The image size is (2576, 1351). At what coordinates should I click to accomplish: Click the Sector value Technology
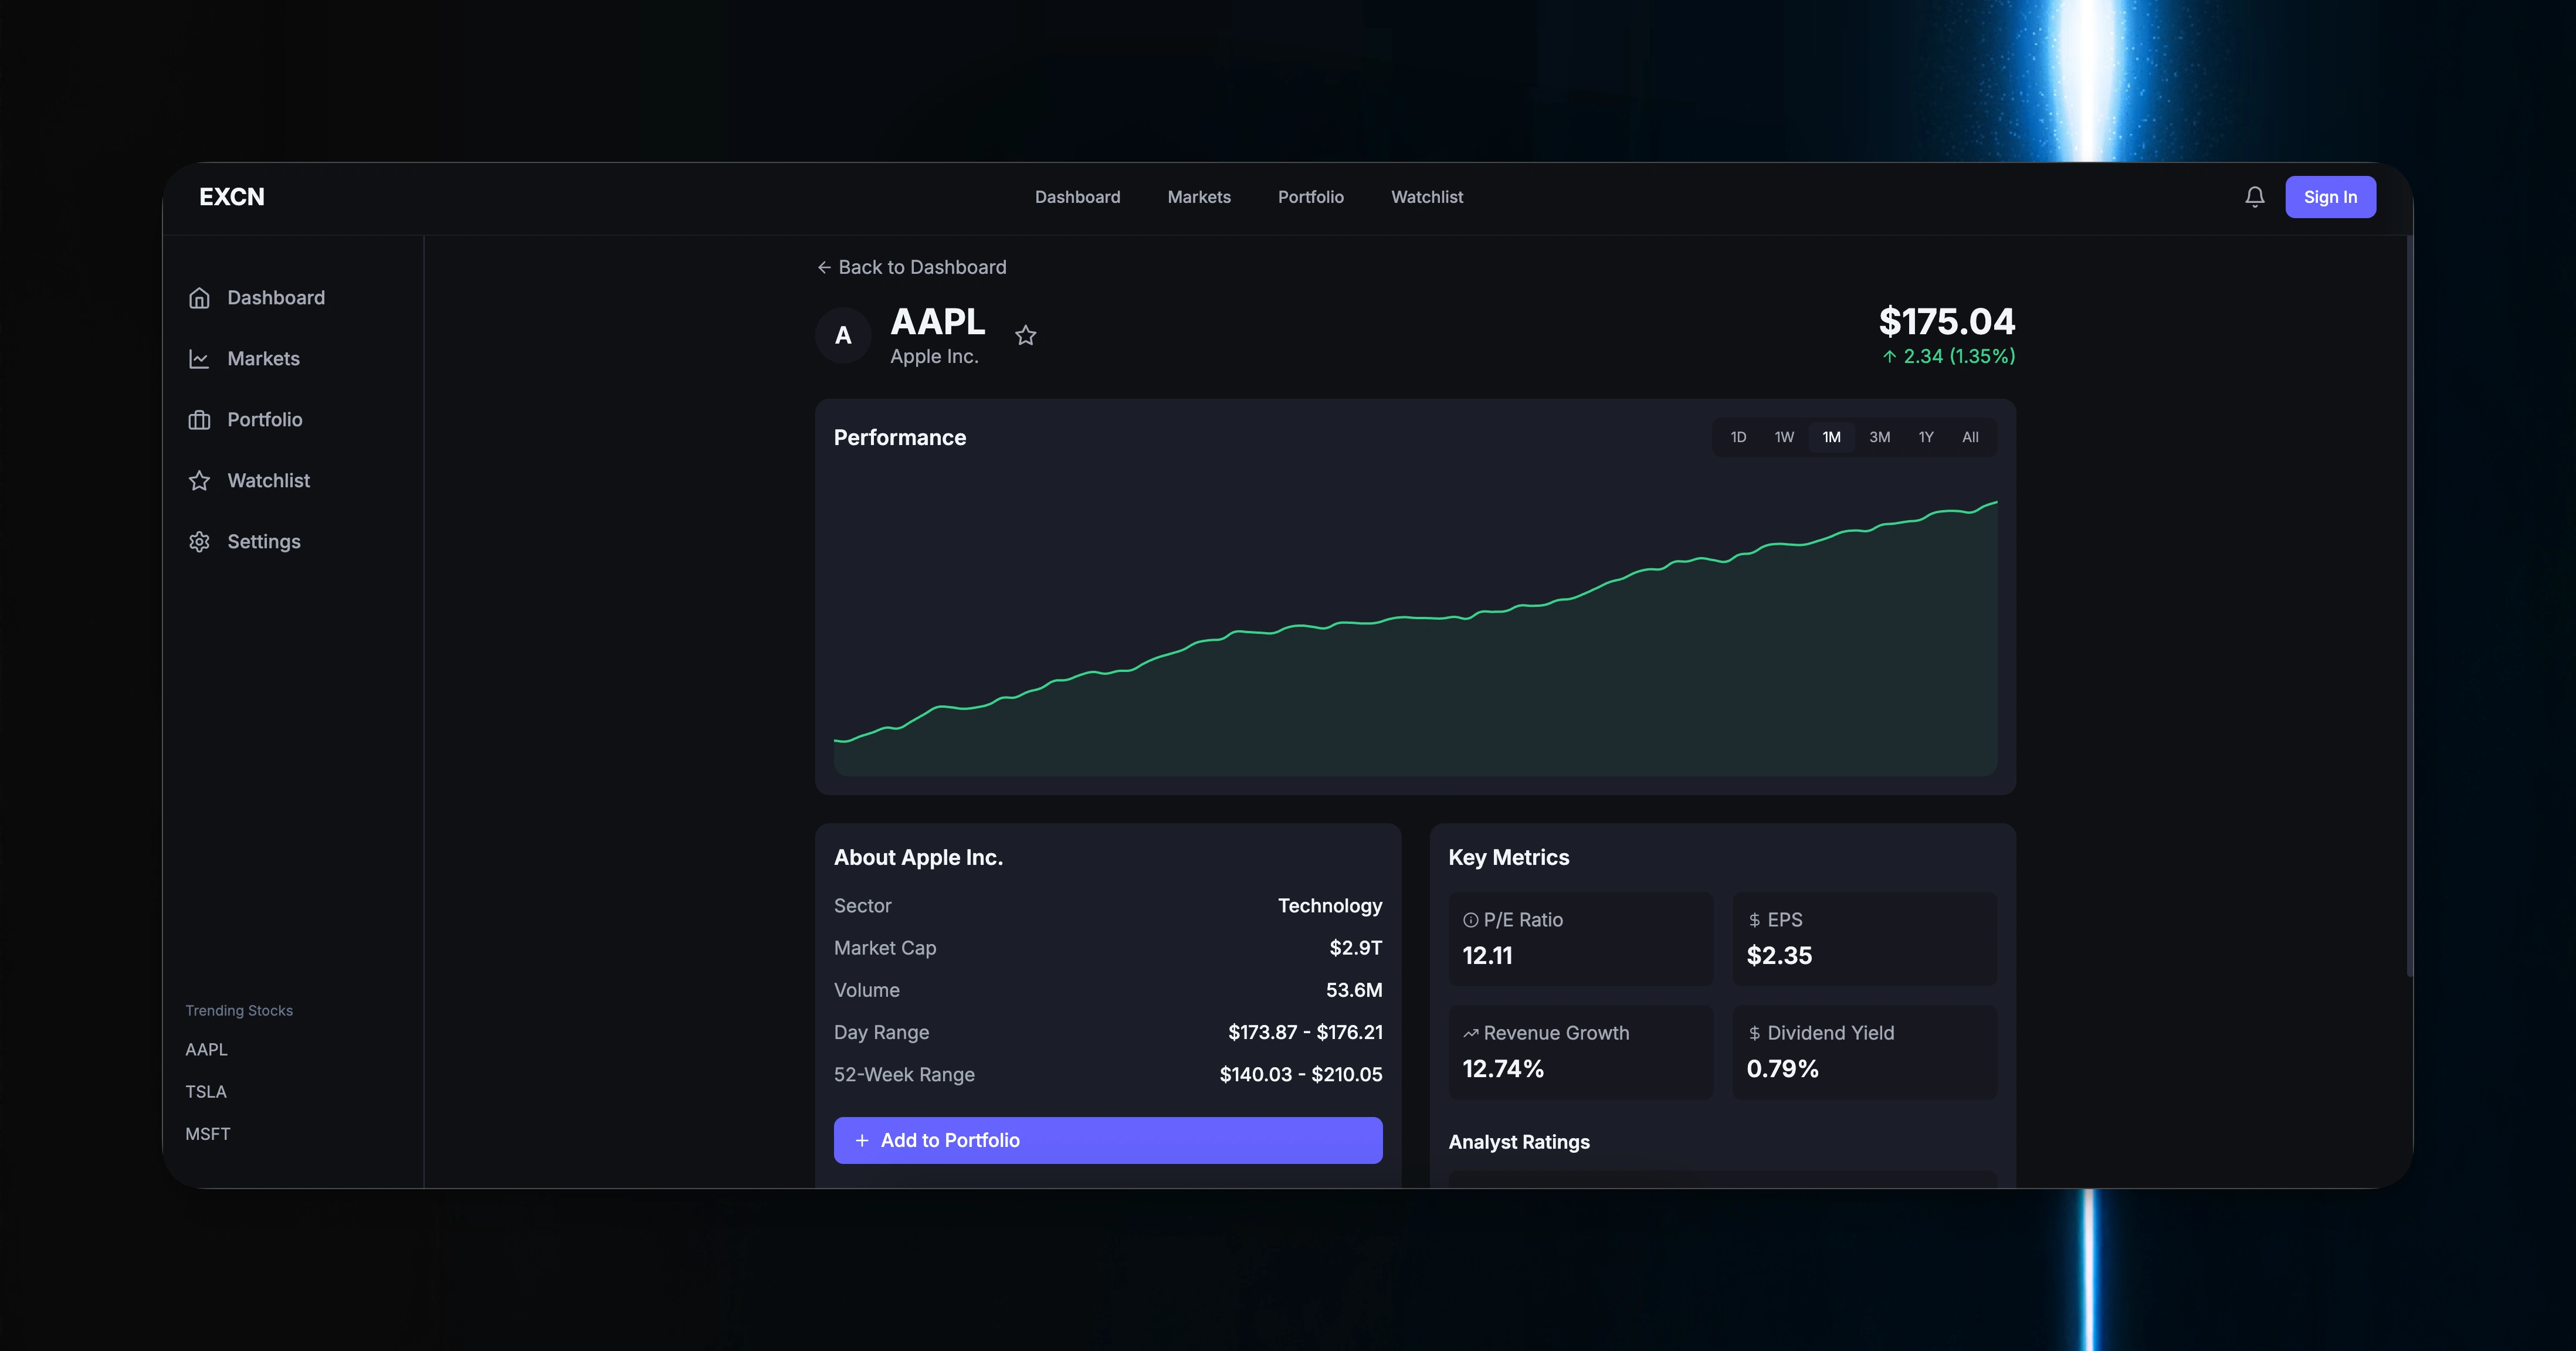pos(1330,906)
